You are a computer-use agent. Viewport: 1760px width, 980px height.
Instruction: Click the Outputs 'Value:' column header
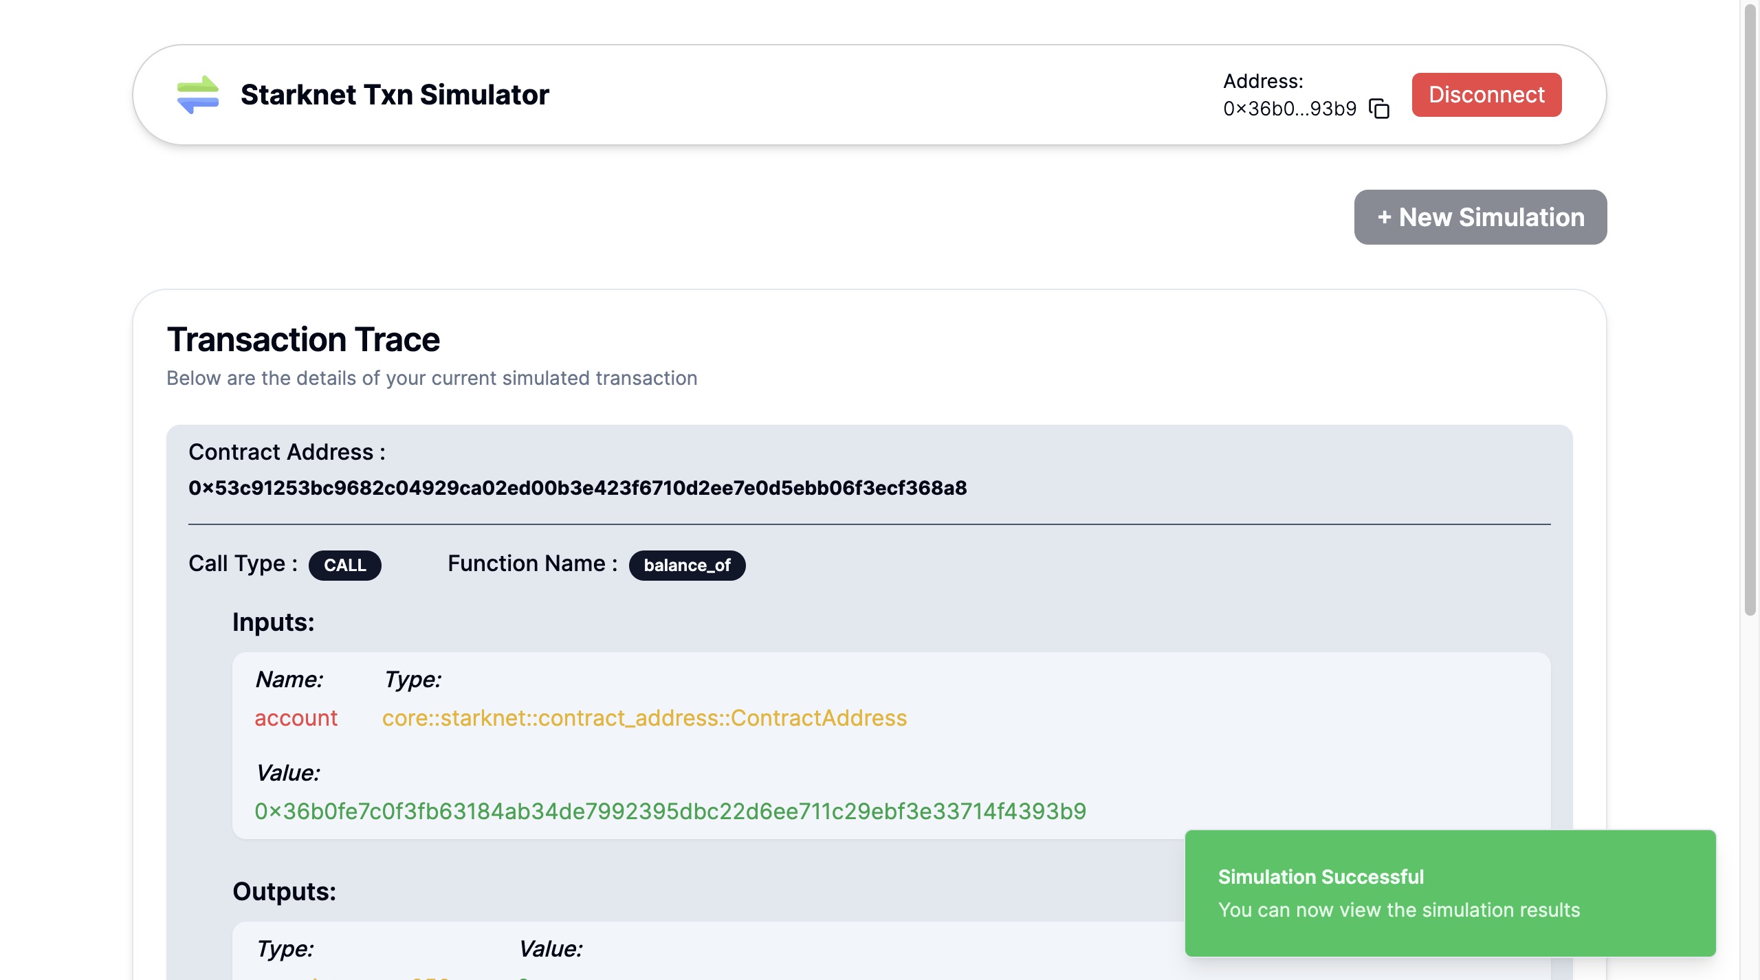click(x=550, y=948)
